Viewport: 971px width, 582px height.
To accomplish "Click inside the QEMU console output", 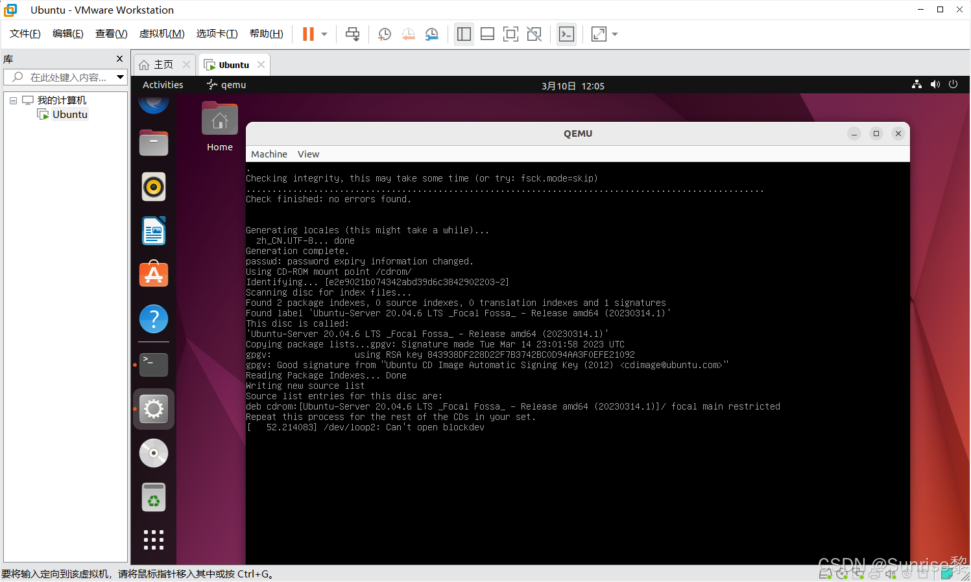I will (x=577, y=363).
